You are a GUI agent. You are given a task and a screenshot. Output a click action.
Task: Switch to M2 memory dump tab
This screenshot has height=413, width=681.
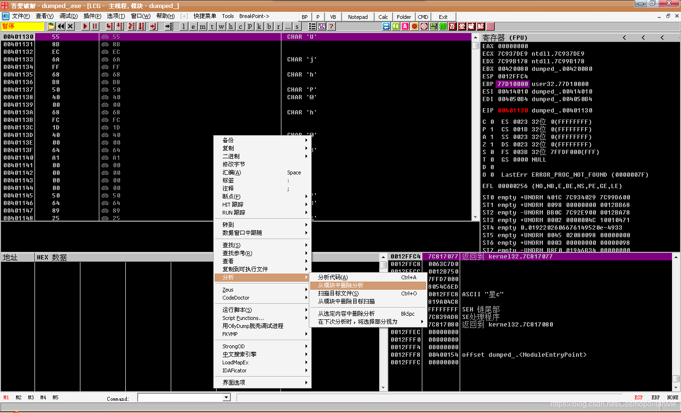[x=18, y=398]
